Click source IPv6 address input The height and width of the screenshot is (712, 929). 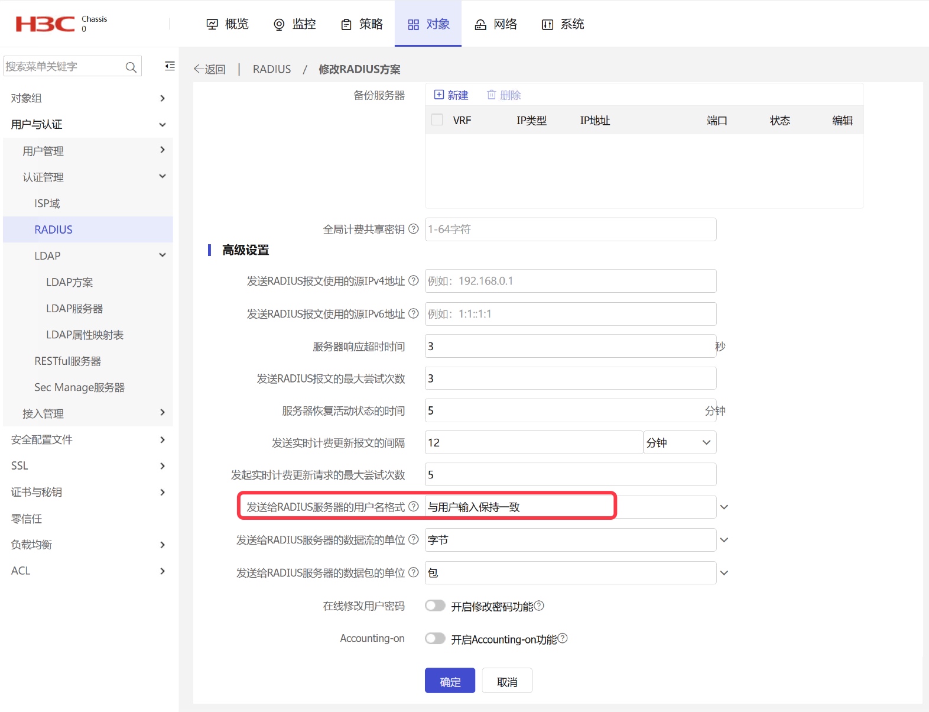pos(570,314)
